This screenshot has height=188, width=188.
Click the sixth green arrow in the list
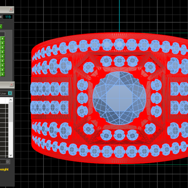point(2,61)
